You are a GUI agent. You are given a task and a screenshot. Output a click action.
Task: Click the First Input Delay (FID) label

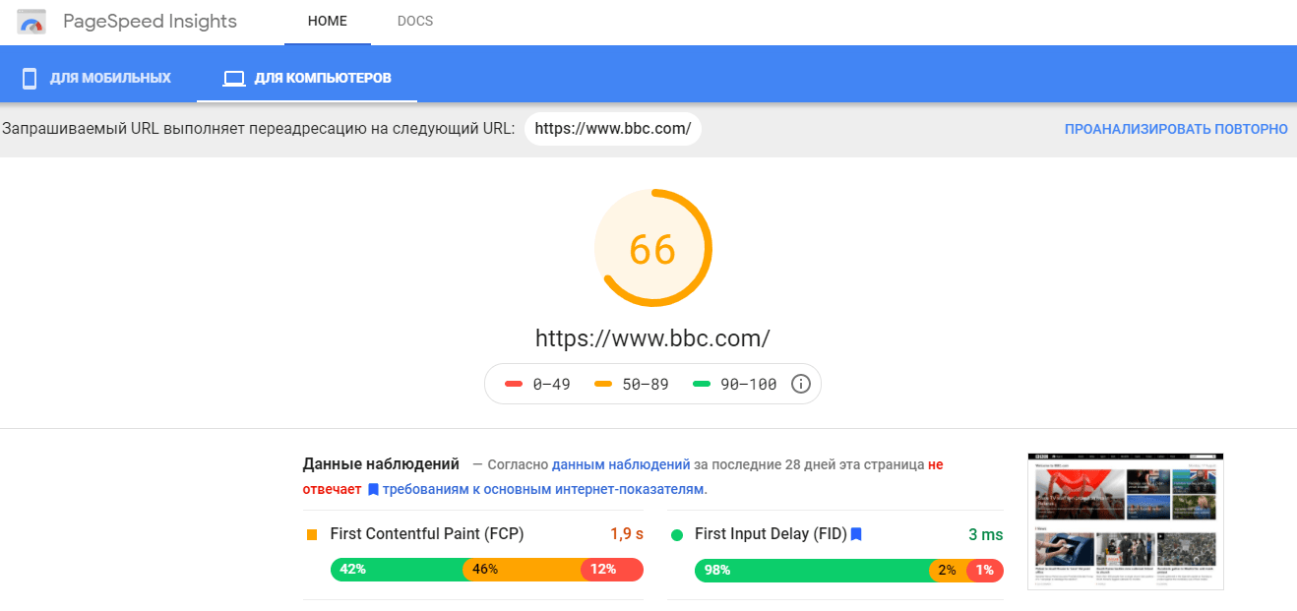771,534
